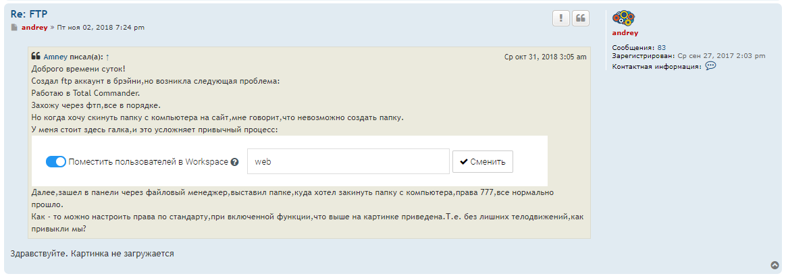Click the small post document icon before andrey
786x276 pixels.
14,28
